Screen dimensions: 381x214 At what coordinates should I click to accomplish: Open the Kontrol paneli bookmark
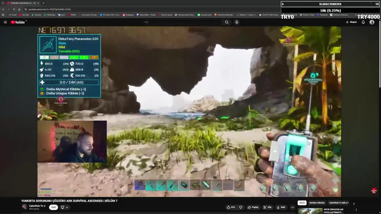pyautogui.click(x=165, y=15)
